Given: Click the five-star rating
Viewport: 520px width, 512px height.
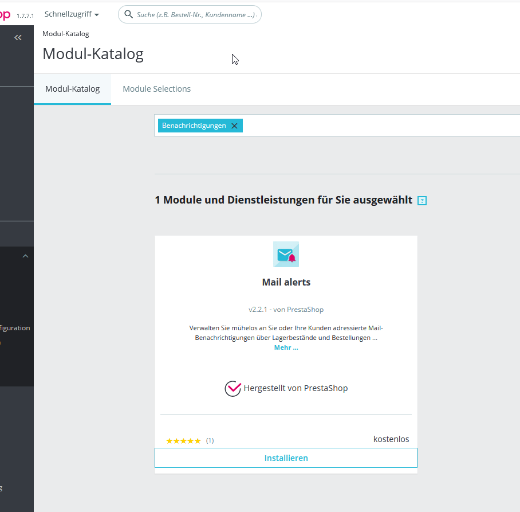Looking at the screenshot, I should coord(183,441).
